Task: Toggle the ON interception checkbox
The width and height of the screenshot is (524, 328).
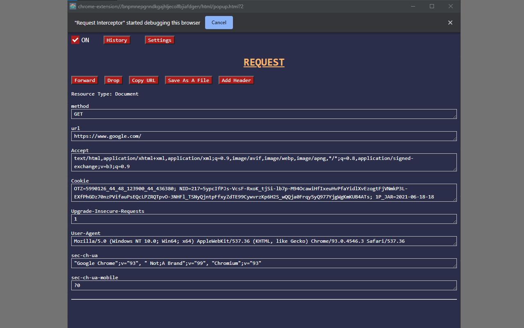Action: 75,40
